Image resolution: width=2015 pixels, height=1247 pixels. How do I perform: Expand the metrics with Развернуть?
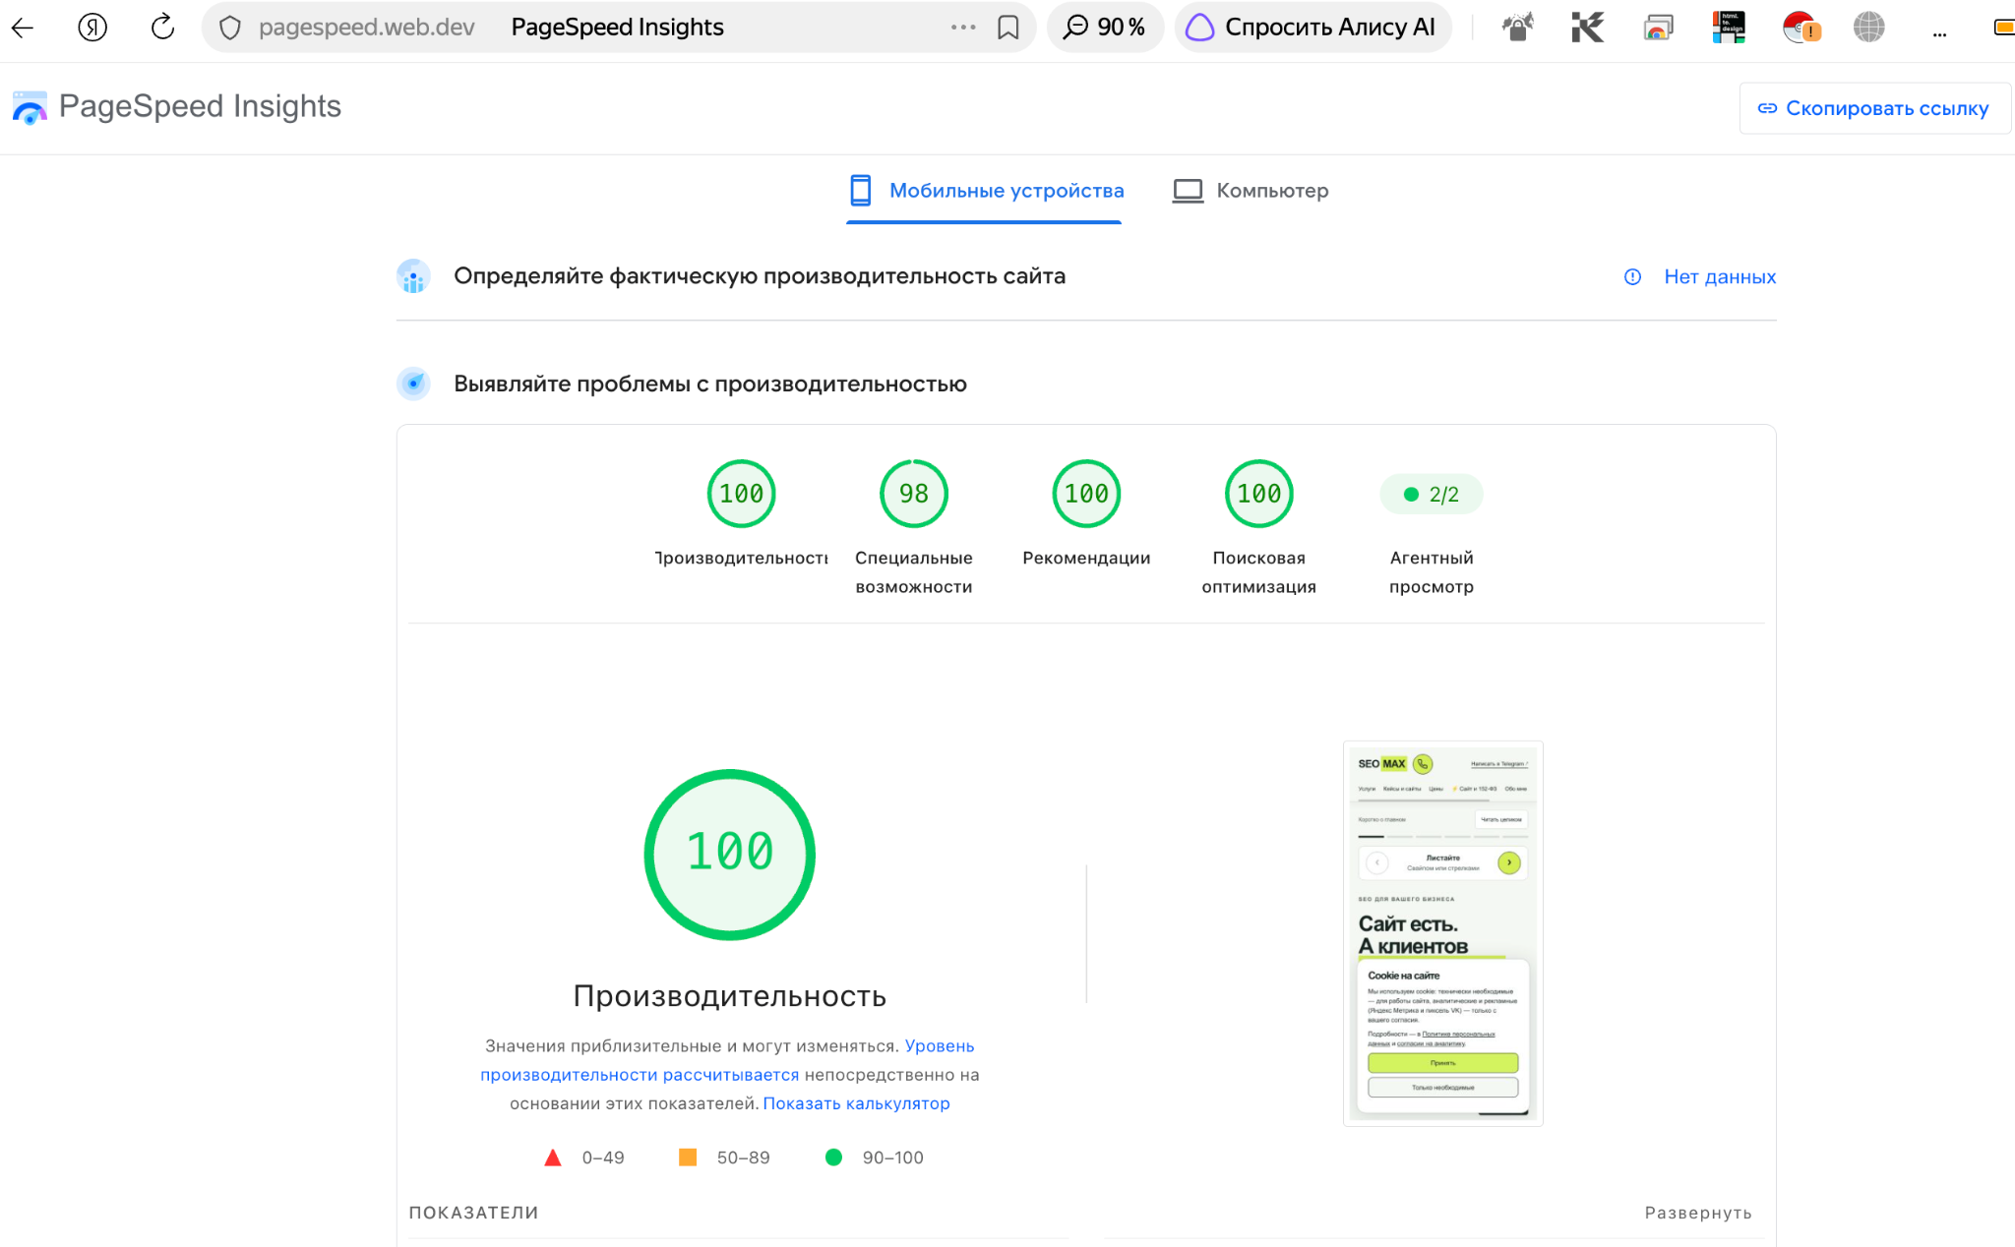pyautogui.click(x=1698, y=1213)
